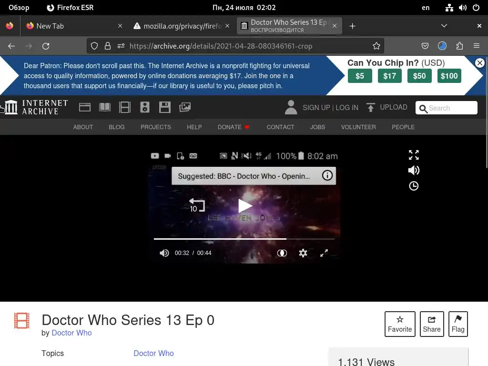
Task: Click the info icon on Suggested banner
Action: click(327, 175)
